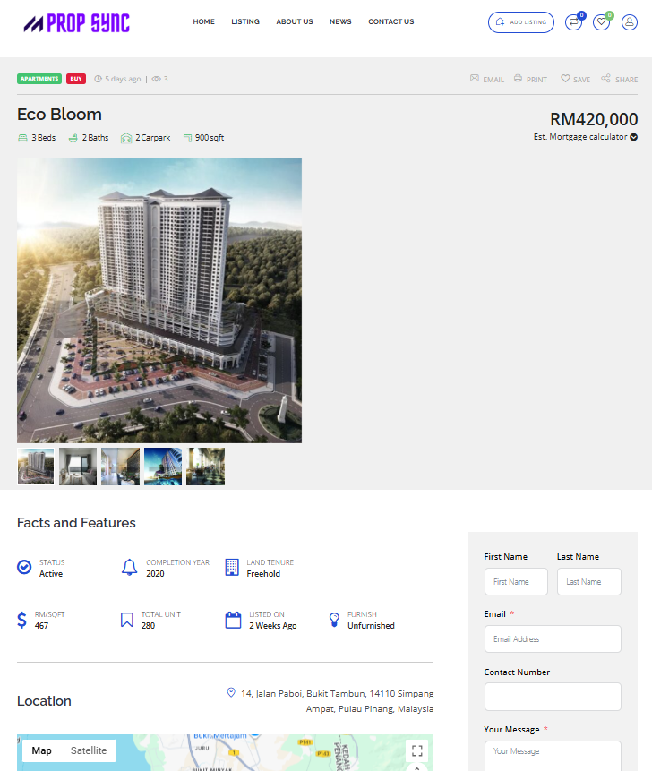
Task: Click the Email Address input field
Action: coord(553,639)
